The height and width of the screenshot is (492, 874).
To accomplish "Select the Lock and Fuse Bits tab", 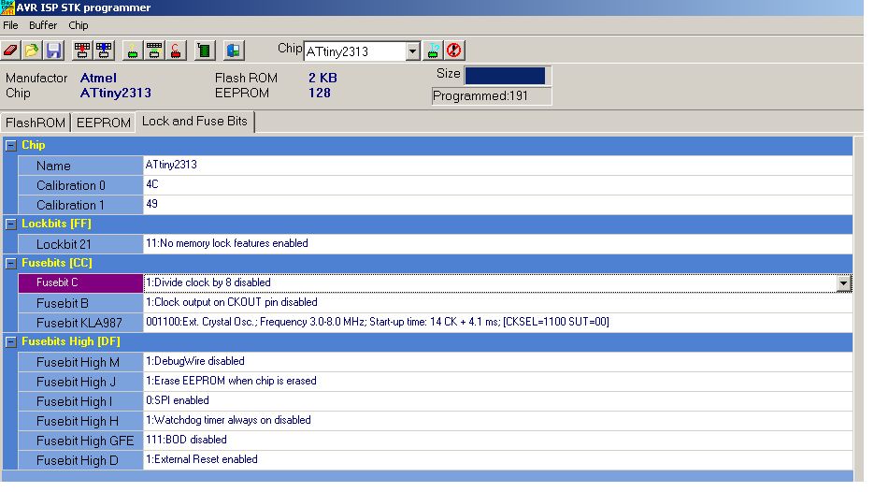I will [x=194, y=122].
